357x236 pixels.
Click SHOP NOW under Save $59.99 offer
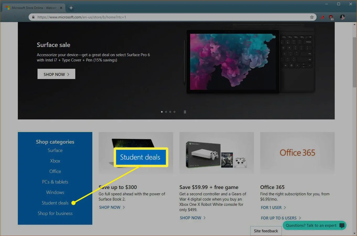click(193, 218)
